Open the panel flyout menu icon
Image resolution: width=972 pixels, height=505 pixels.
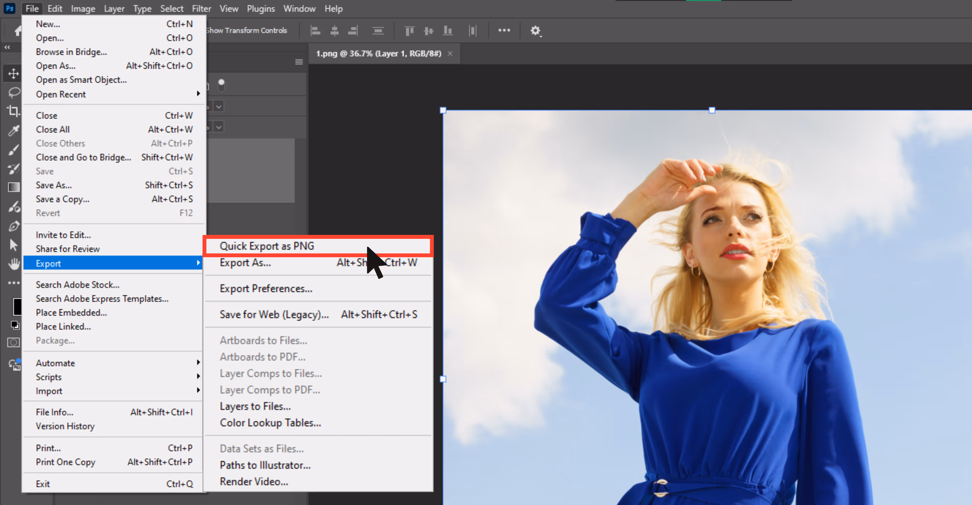tap(299, 62)
